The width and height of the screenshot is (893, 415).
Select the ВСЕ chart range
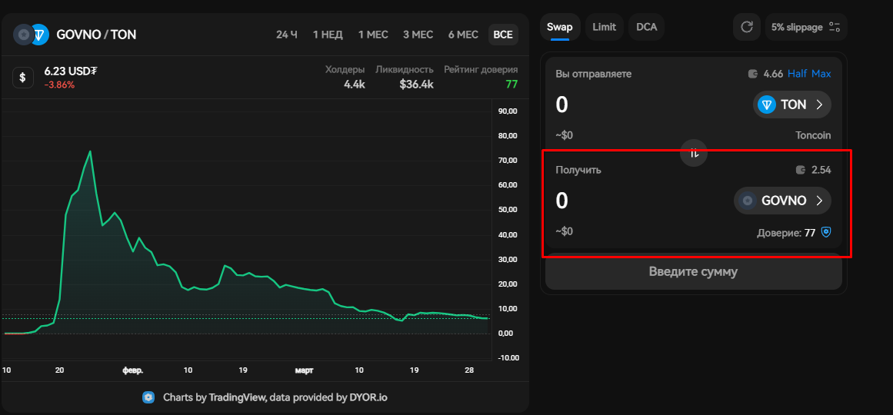(x=503, y=35)
